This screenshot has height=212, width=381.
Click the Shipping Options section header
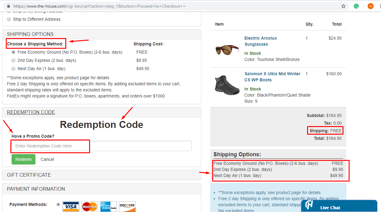pyautogui.click(x=101, y=34)
